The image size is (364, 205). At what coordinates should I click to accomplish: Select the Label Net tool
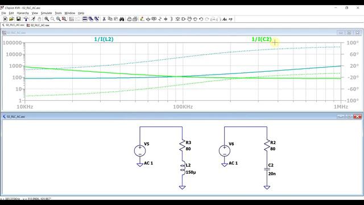click(154, 19)
